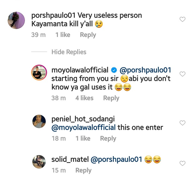Reply to peniel_hot_sodangi's comment
The image size is (196, 185).
click(108, 138)
